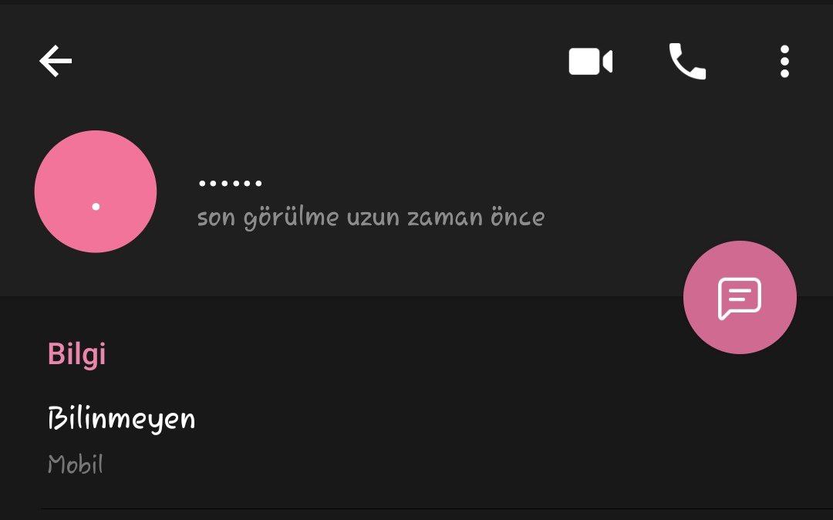Click the 'Mobil' label under Bilinmeyen

(75, 464)
